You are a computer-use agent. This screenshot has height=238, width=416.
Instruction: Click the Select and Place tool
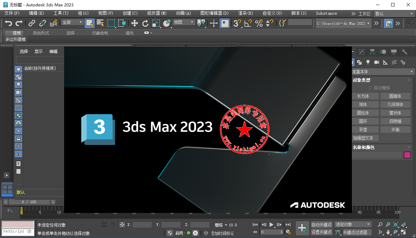(167, 23)
